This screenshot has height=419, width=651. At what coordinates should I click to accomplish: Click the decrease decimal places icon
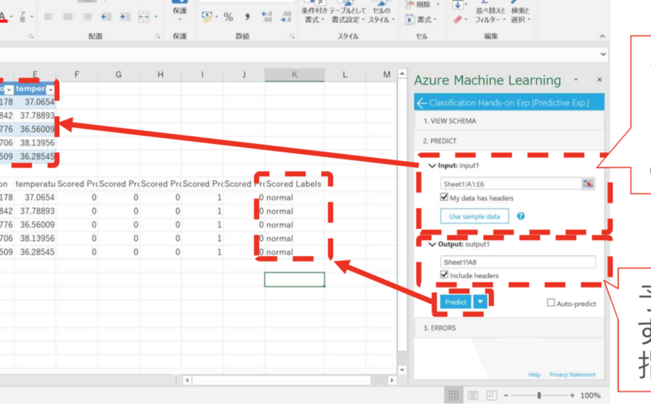tap(286, 17)
